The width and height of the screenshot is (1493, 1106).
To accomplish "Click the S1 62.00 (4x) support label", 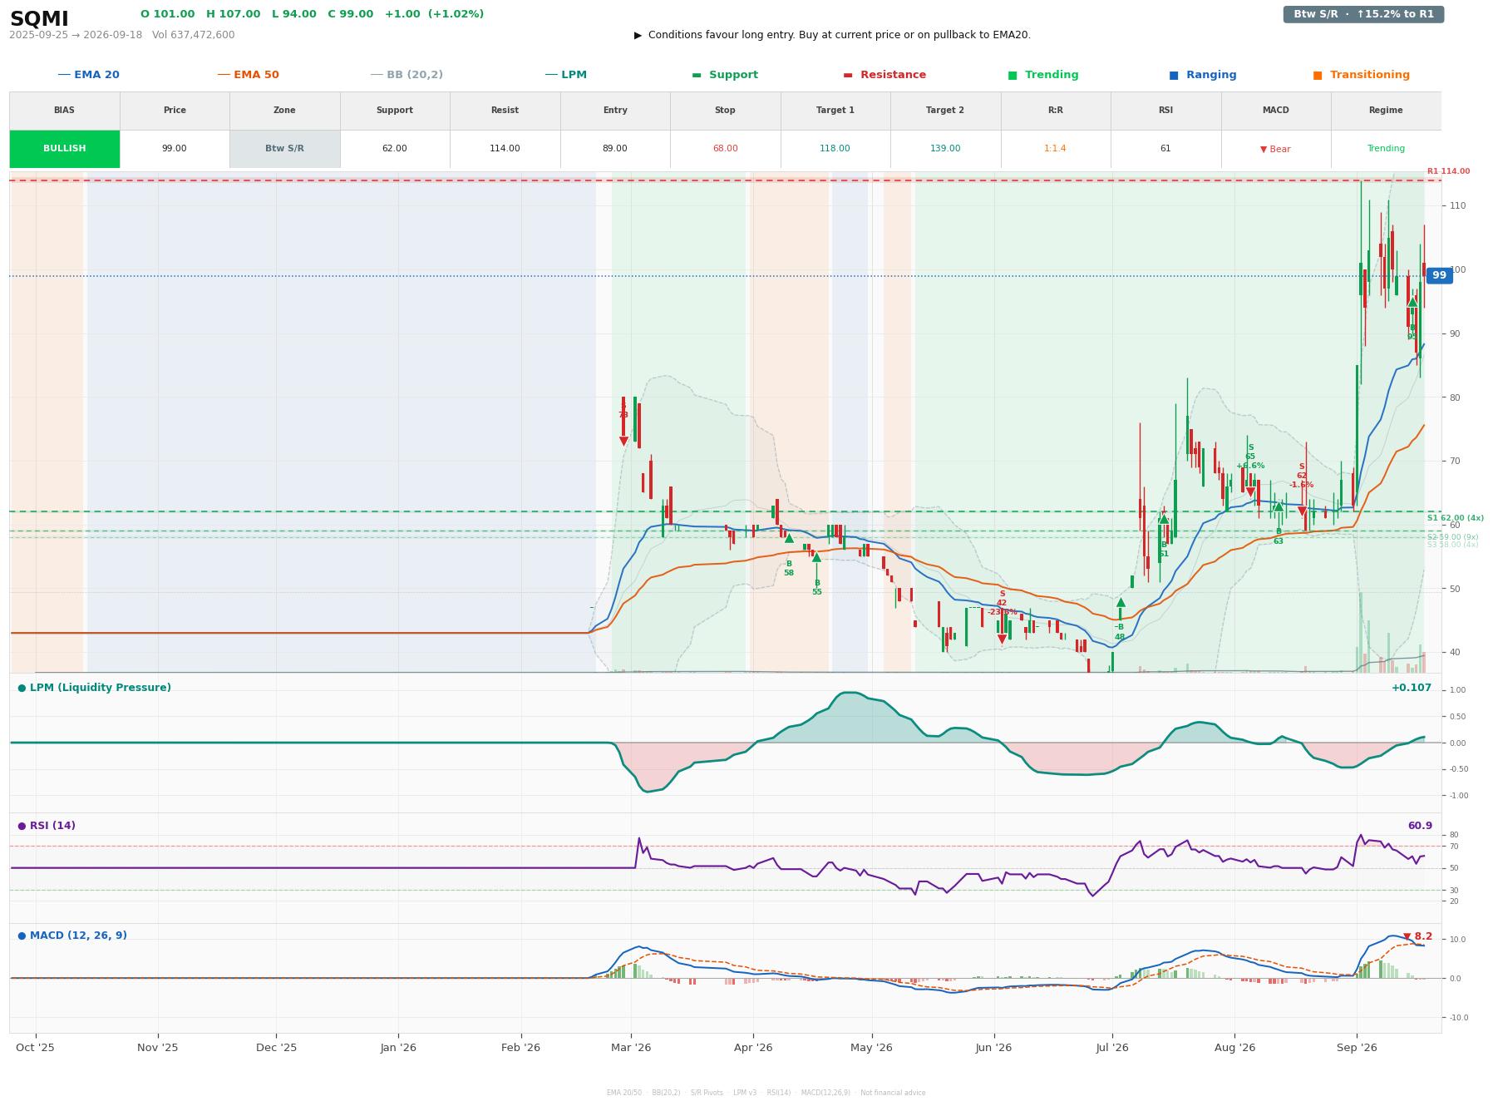I will (1456, 518).
